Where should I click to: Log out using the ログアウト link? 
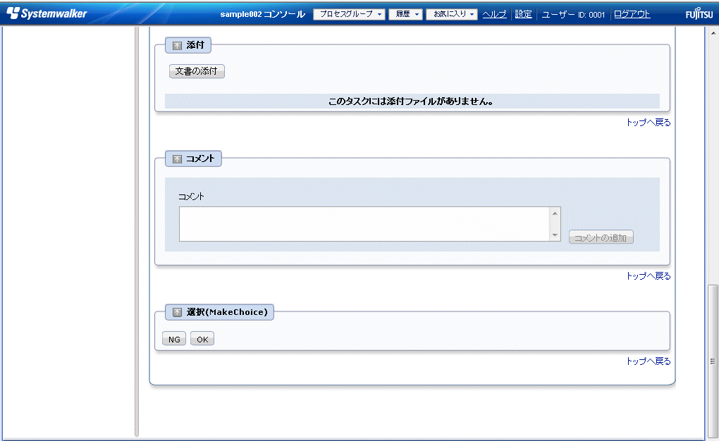[632, 14]
